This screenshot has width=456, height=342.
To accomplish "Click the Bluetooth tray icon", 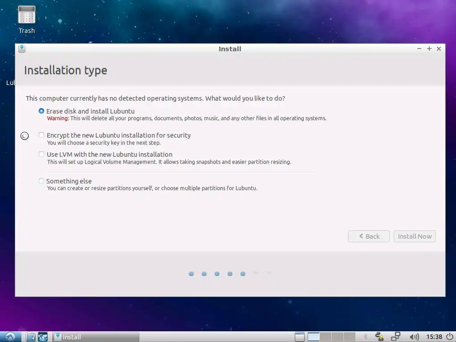I will (x=366, y=337).
